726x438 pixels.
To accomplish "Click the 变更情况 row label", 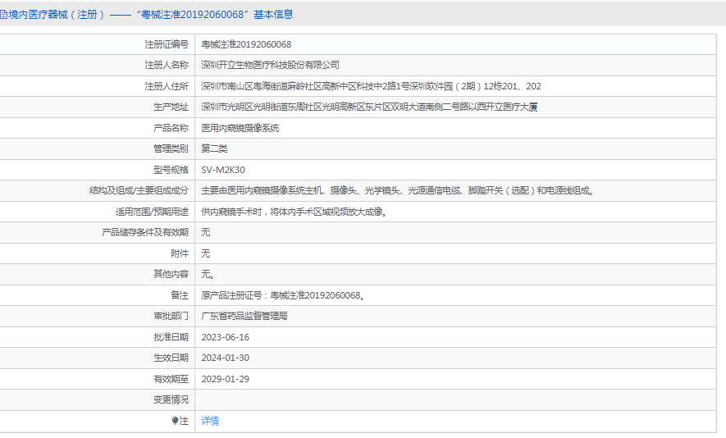I will point(171,399).
